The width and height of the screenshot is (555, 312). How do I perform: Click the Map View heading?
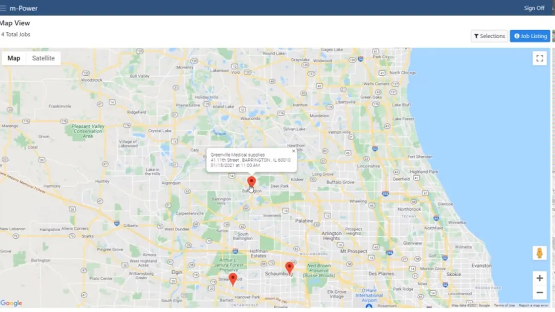(x=15, y=23)
